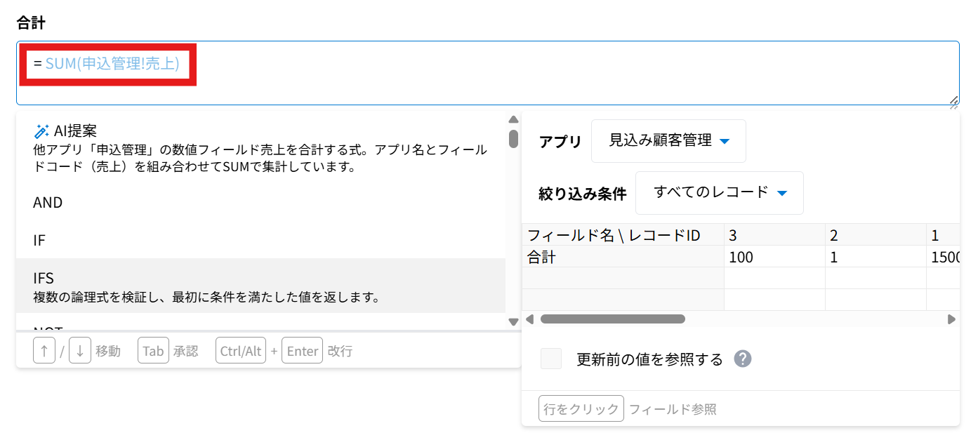
Task: Click the up arrow key icon
Action: [x=44, y=351]
